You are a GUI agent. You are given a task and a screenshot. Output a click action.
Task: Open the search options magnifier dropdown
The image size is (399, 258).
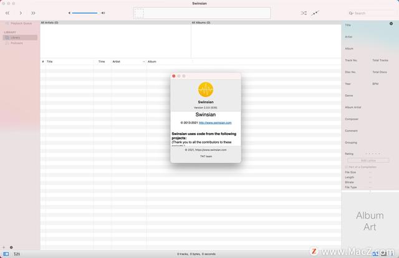click(x=352, y=12)
